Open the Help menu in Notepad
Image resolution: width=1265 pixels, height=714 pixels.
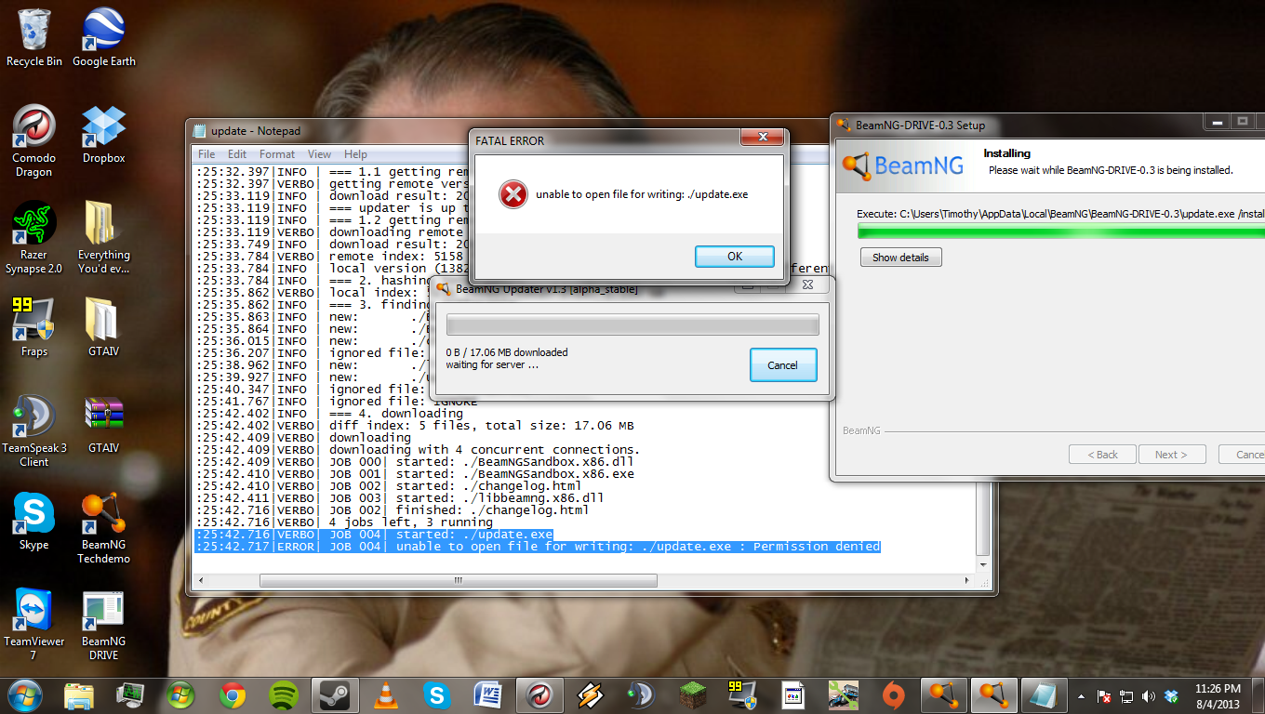pyautogui.click(x=355, y=154)
